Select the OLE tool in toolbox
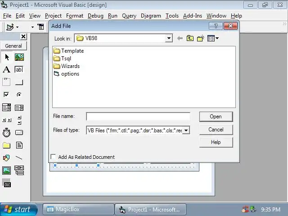 pos(6,183)
